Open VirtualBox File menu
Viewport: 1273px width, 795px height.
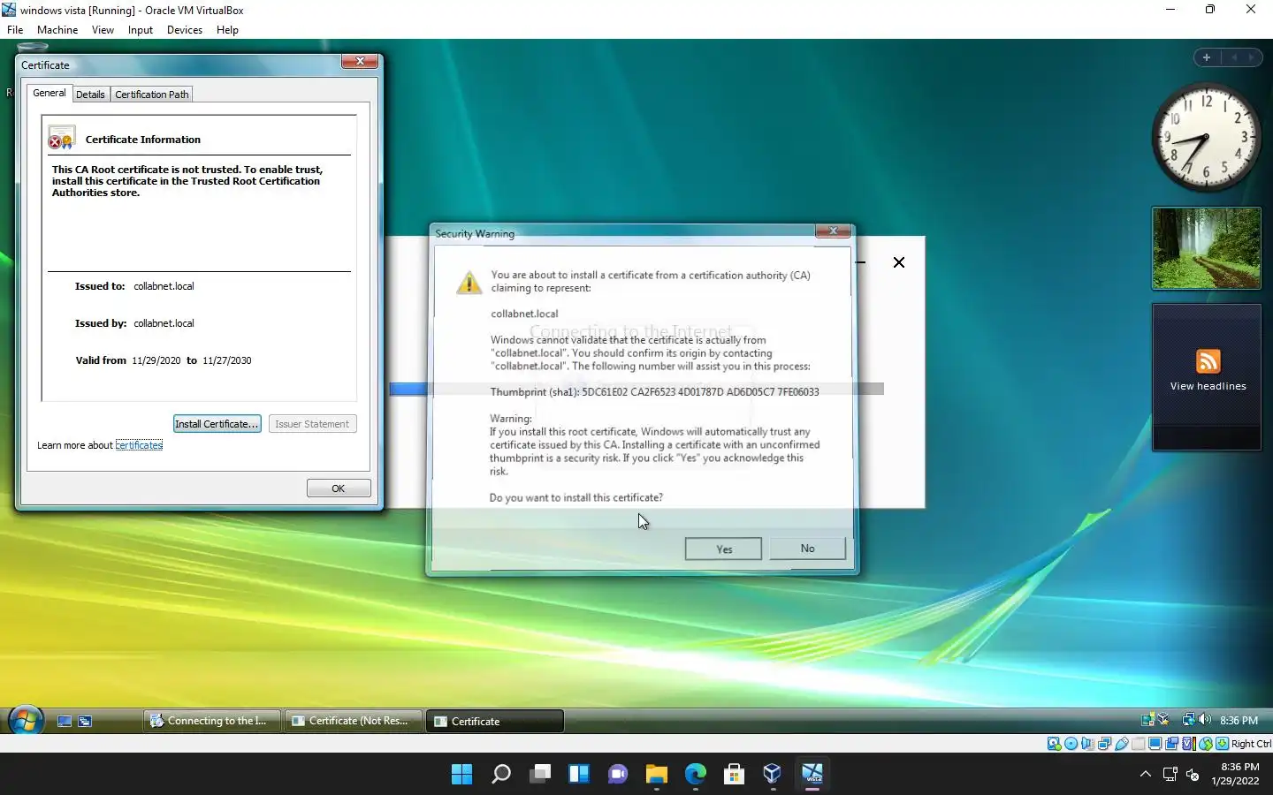click(x=15, y=30)
